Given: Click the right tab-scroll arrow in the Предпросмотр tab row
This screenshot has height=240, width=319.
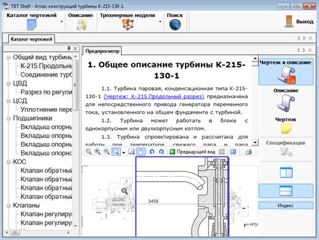Looking at the screenshot, I should [x=304, y=50].
